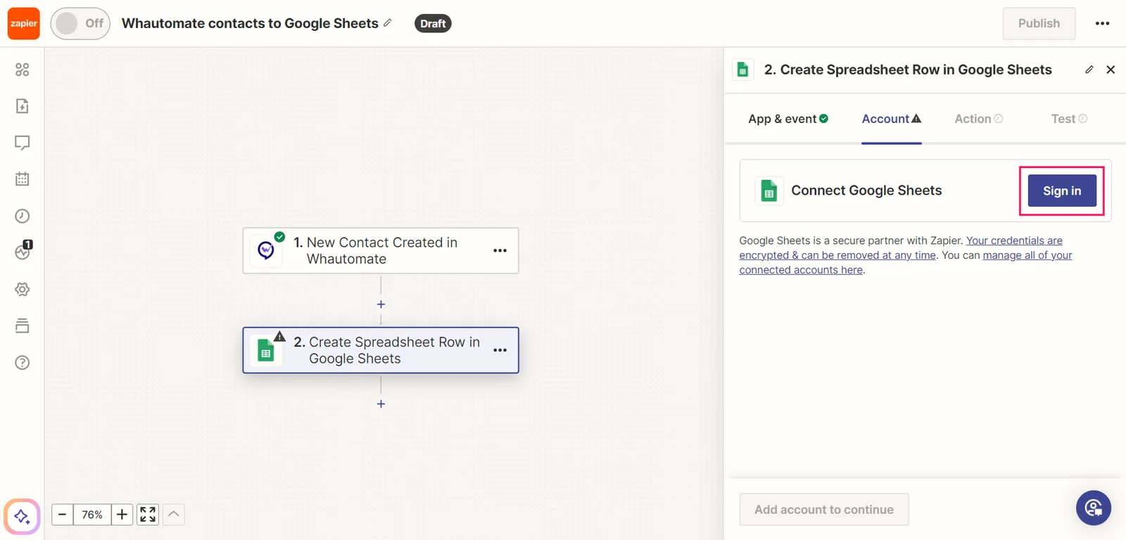This screenshot has width=1126, height=540.
Task: Open the Zaps file-bolt icon in sidebar
Action: 23,106
